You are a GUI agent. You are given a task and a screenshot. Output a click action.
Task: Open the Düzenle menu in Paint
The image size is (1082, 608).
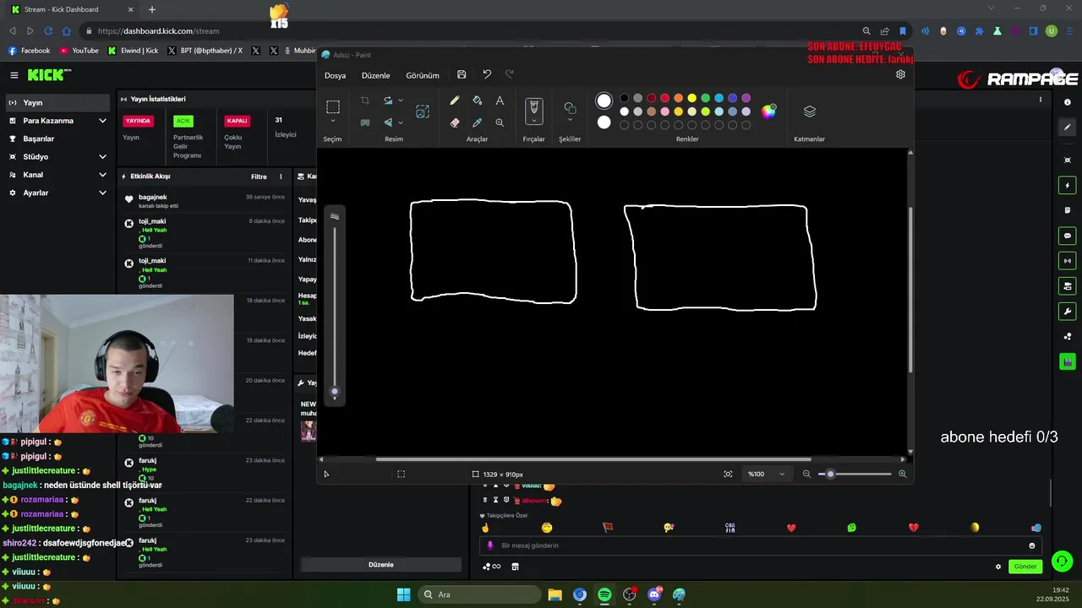click(376, 75)
